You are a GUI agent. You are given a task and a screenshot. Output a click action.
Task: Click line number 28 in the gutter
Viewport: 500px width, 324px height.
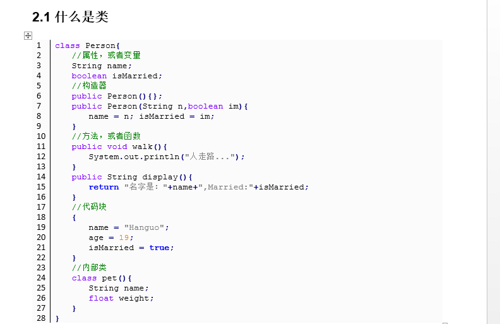point(41,318)
